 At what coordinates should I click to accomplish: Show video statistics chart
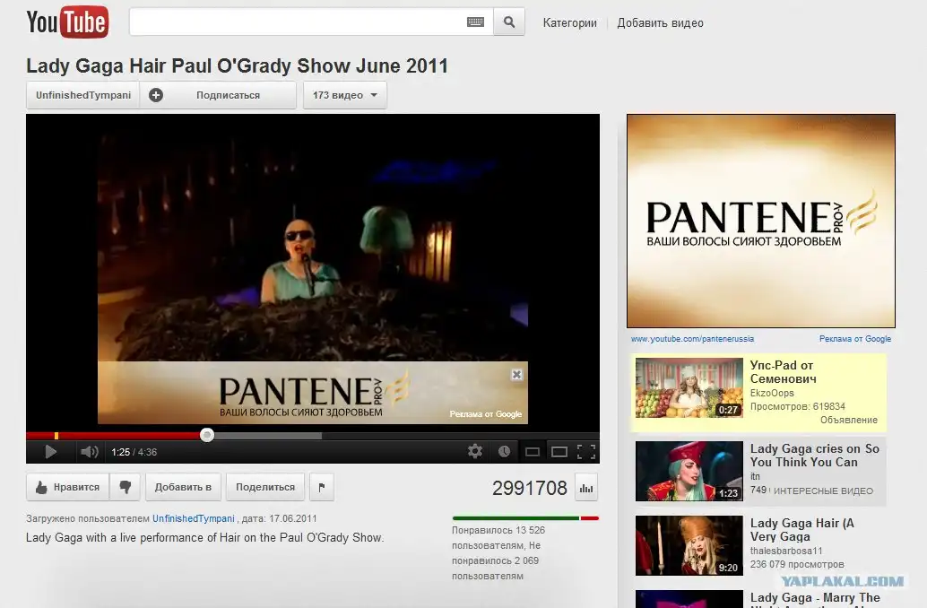[x=586, y=488]
